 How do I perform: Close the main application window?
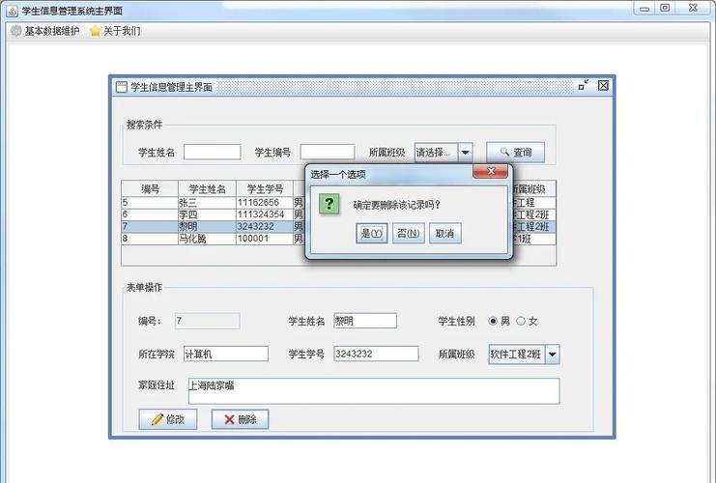[693, 9]
